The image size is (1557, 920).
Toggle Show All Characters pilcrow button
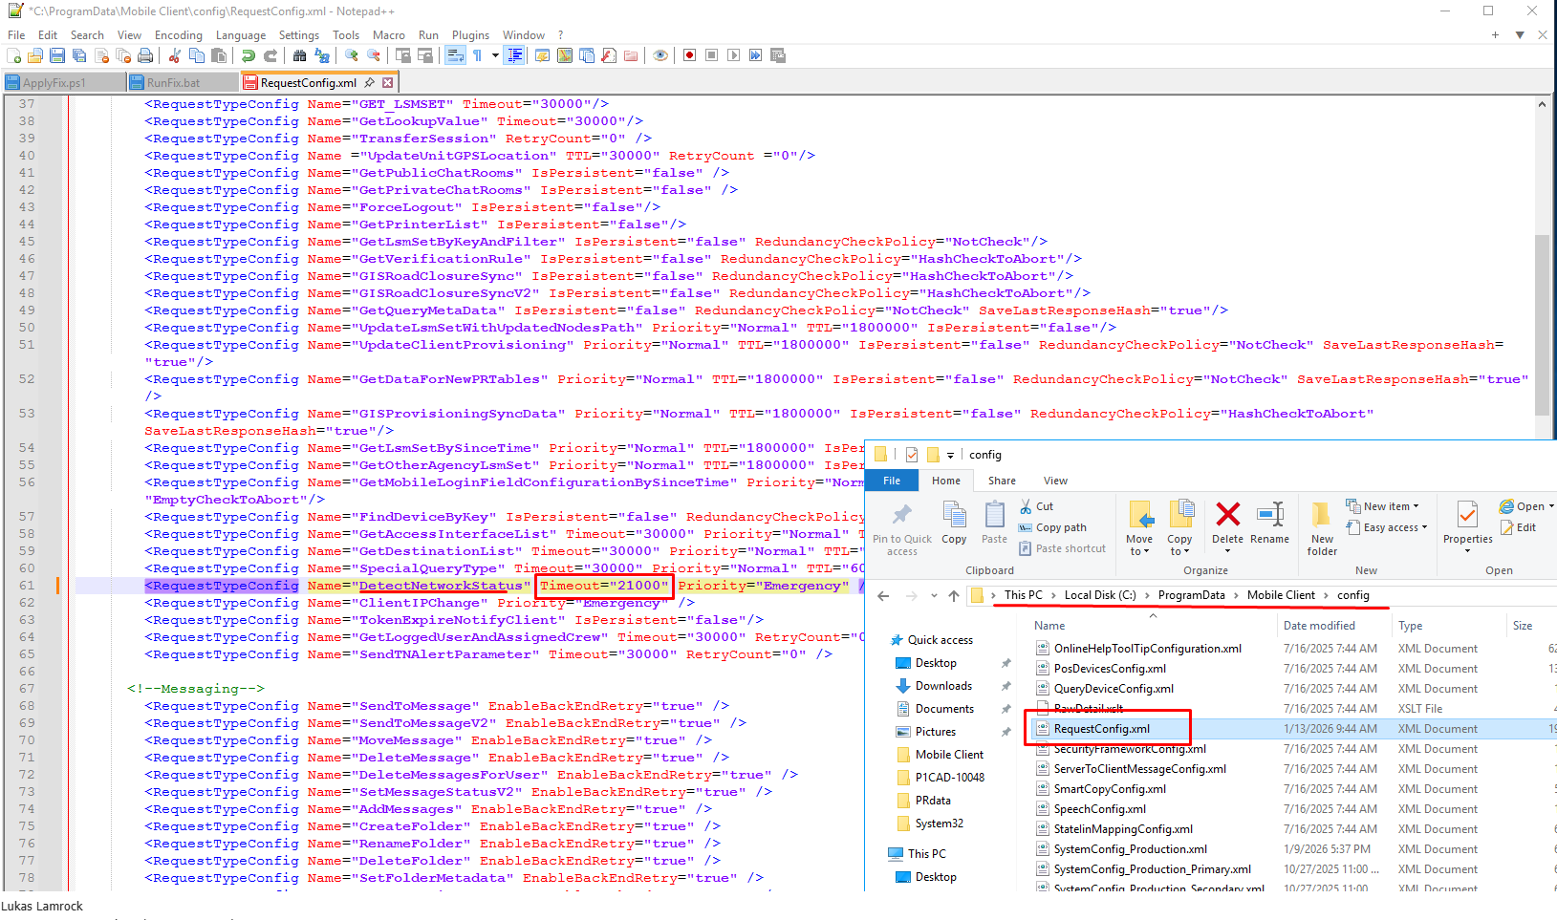[477, 55]
